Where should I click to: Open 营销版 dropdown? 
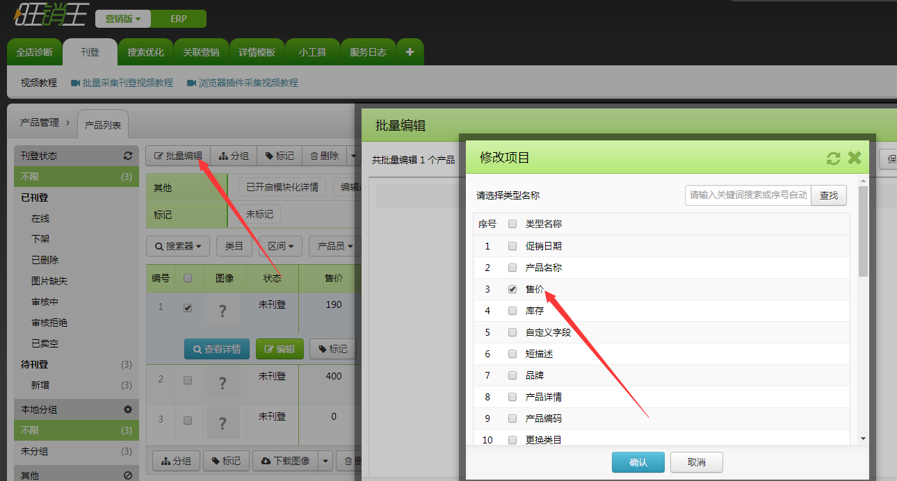pyautogui.click(x=123, y=19)
